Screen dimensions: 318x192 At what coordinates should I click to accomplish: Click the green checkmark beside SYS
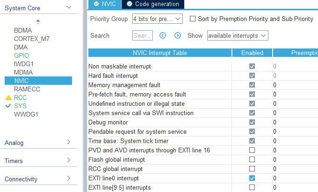(x=8, y=106)
